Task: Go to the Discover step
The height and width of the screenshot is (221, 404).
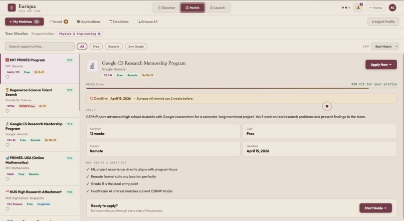Action: tap(166, 8)
